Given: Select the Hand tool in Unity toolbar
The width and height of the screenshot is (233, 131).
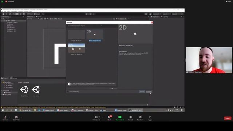Looking at the screenshot, I should click(3, 14).
